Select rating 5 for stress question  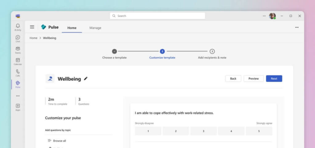coord(259,131)
